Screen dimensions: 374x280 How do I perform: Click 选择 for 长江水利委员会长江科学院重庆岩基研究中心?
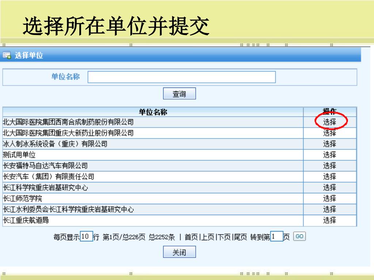[x=330, y=209]
